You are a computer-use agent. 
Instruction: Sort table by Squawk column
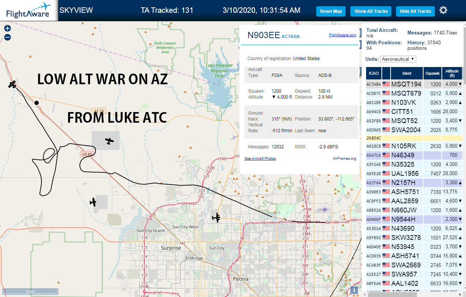[x=432, y=73]
